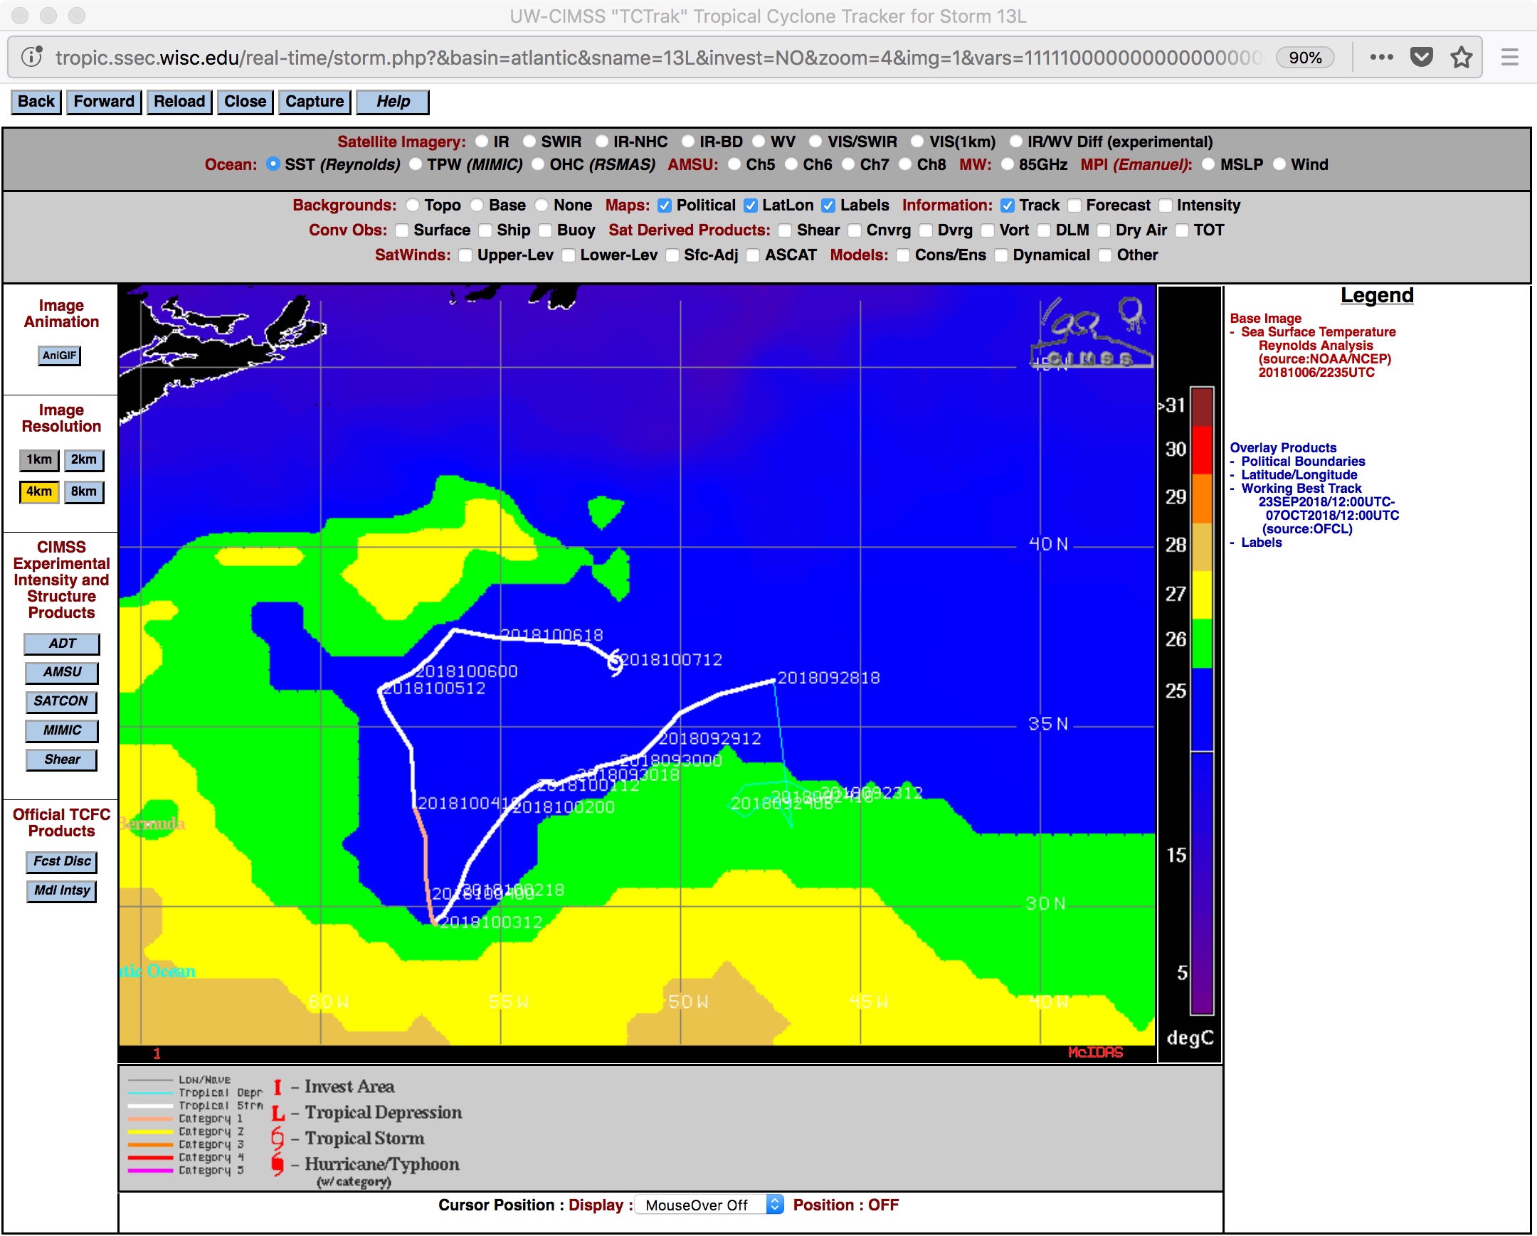Image resolution: width=1537 pixels, height=1236 pixels.
Task: Set image resolution to 8km
Action: [x=83, y=492]
